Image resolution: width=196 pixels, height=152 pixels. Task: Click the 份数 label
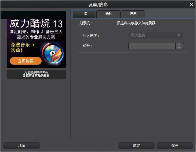click(x=88, y=46)
